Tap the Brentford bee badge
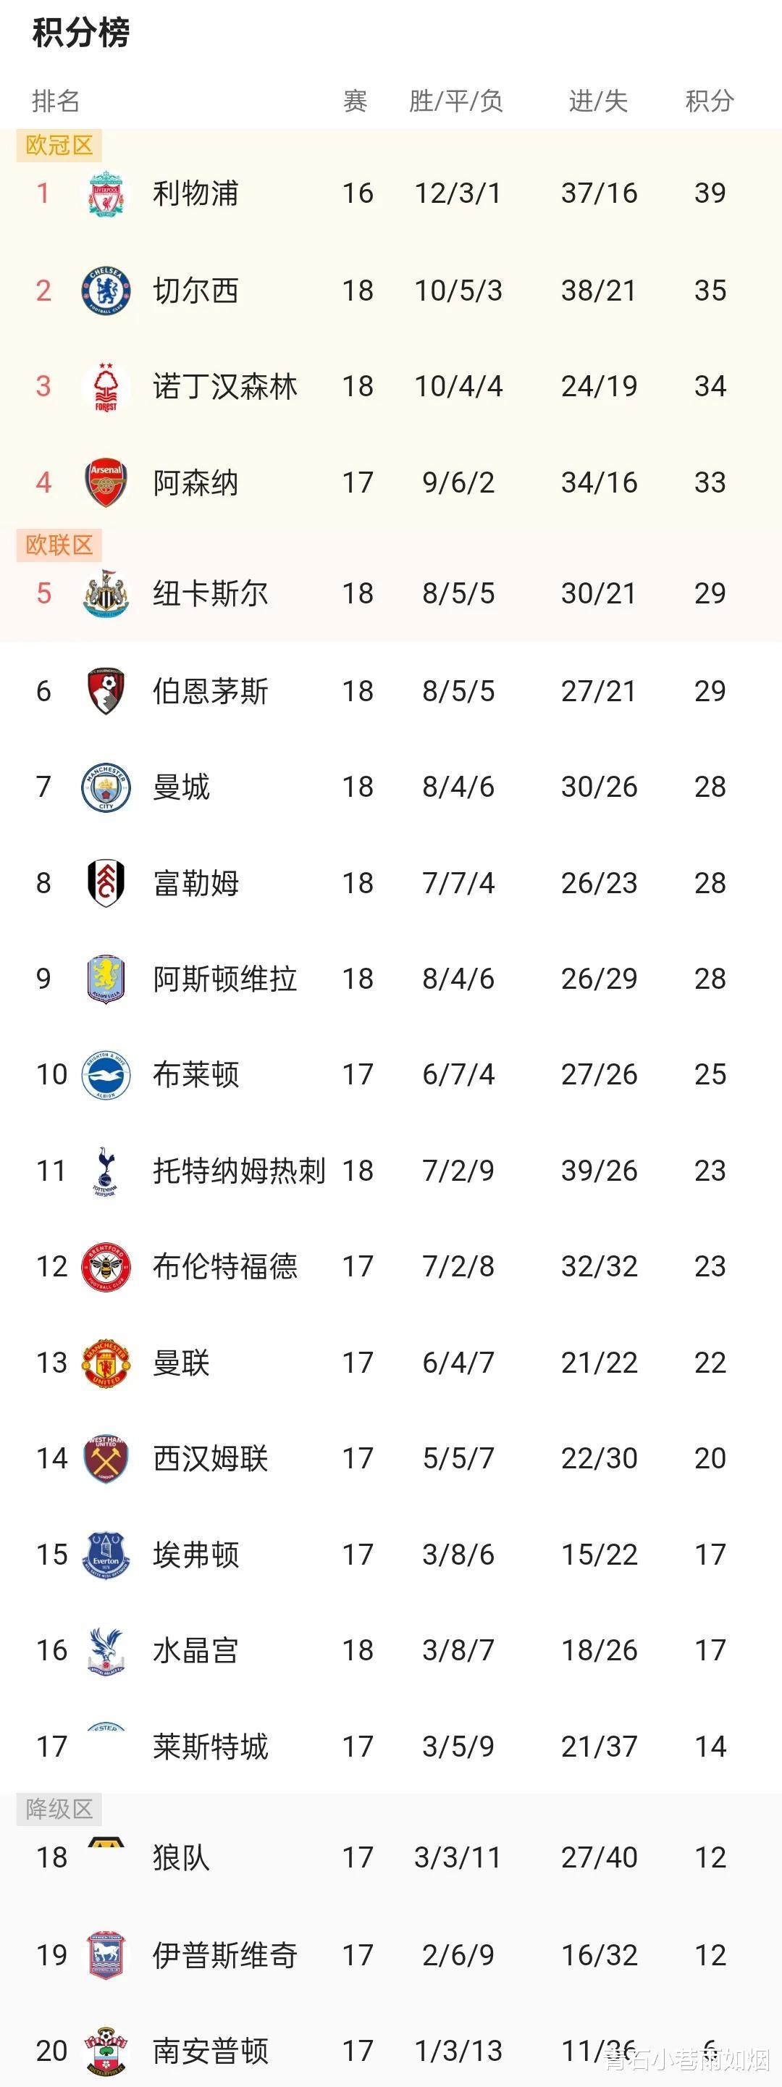The image size is (782, 2087). (106, 1267)
